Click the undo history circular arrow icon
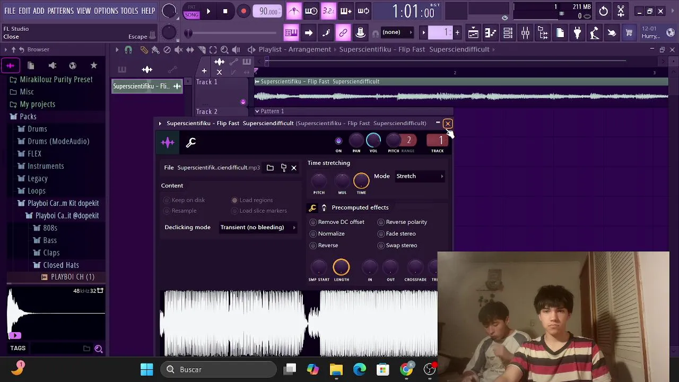The width and height of the screenshot is (679, 382). click(x=603, y=11)
